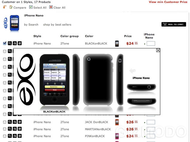Click the @ email icon in BLACKonBLACK row
Image resolution: width=190 pixels, height=142 pixels.
point(20,43)
